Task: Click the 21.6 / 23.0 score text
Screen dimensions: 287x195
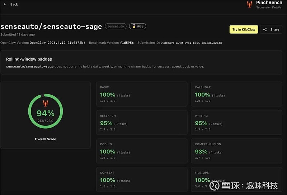Action: tap(46, 121)
